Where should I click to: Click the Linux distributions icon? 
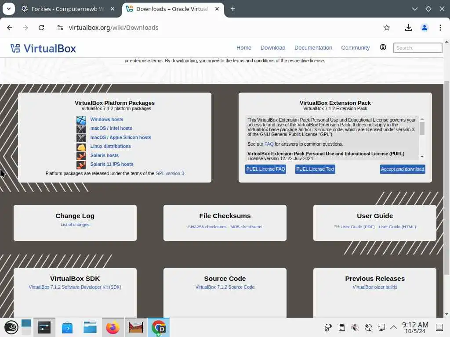(81, 147)
